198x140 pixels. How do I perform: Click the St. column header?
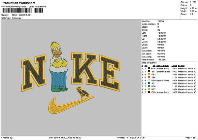click(x=154, y=66)
